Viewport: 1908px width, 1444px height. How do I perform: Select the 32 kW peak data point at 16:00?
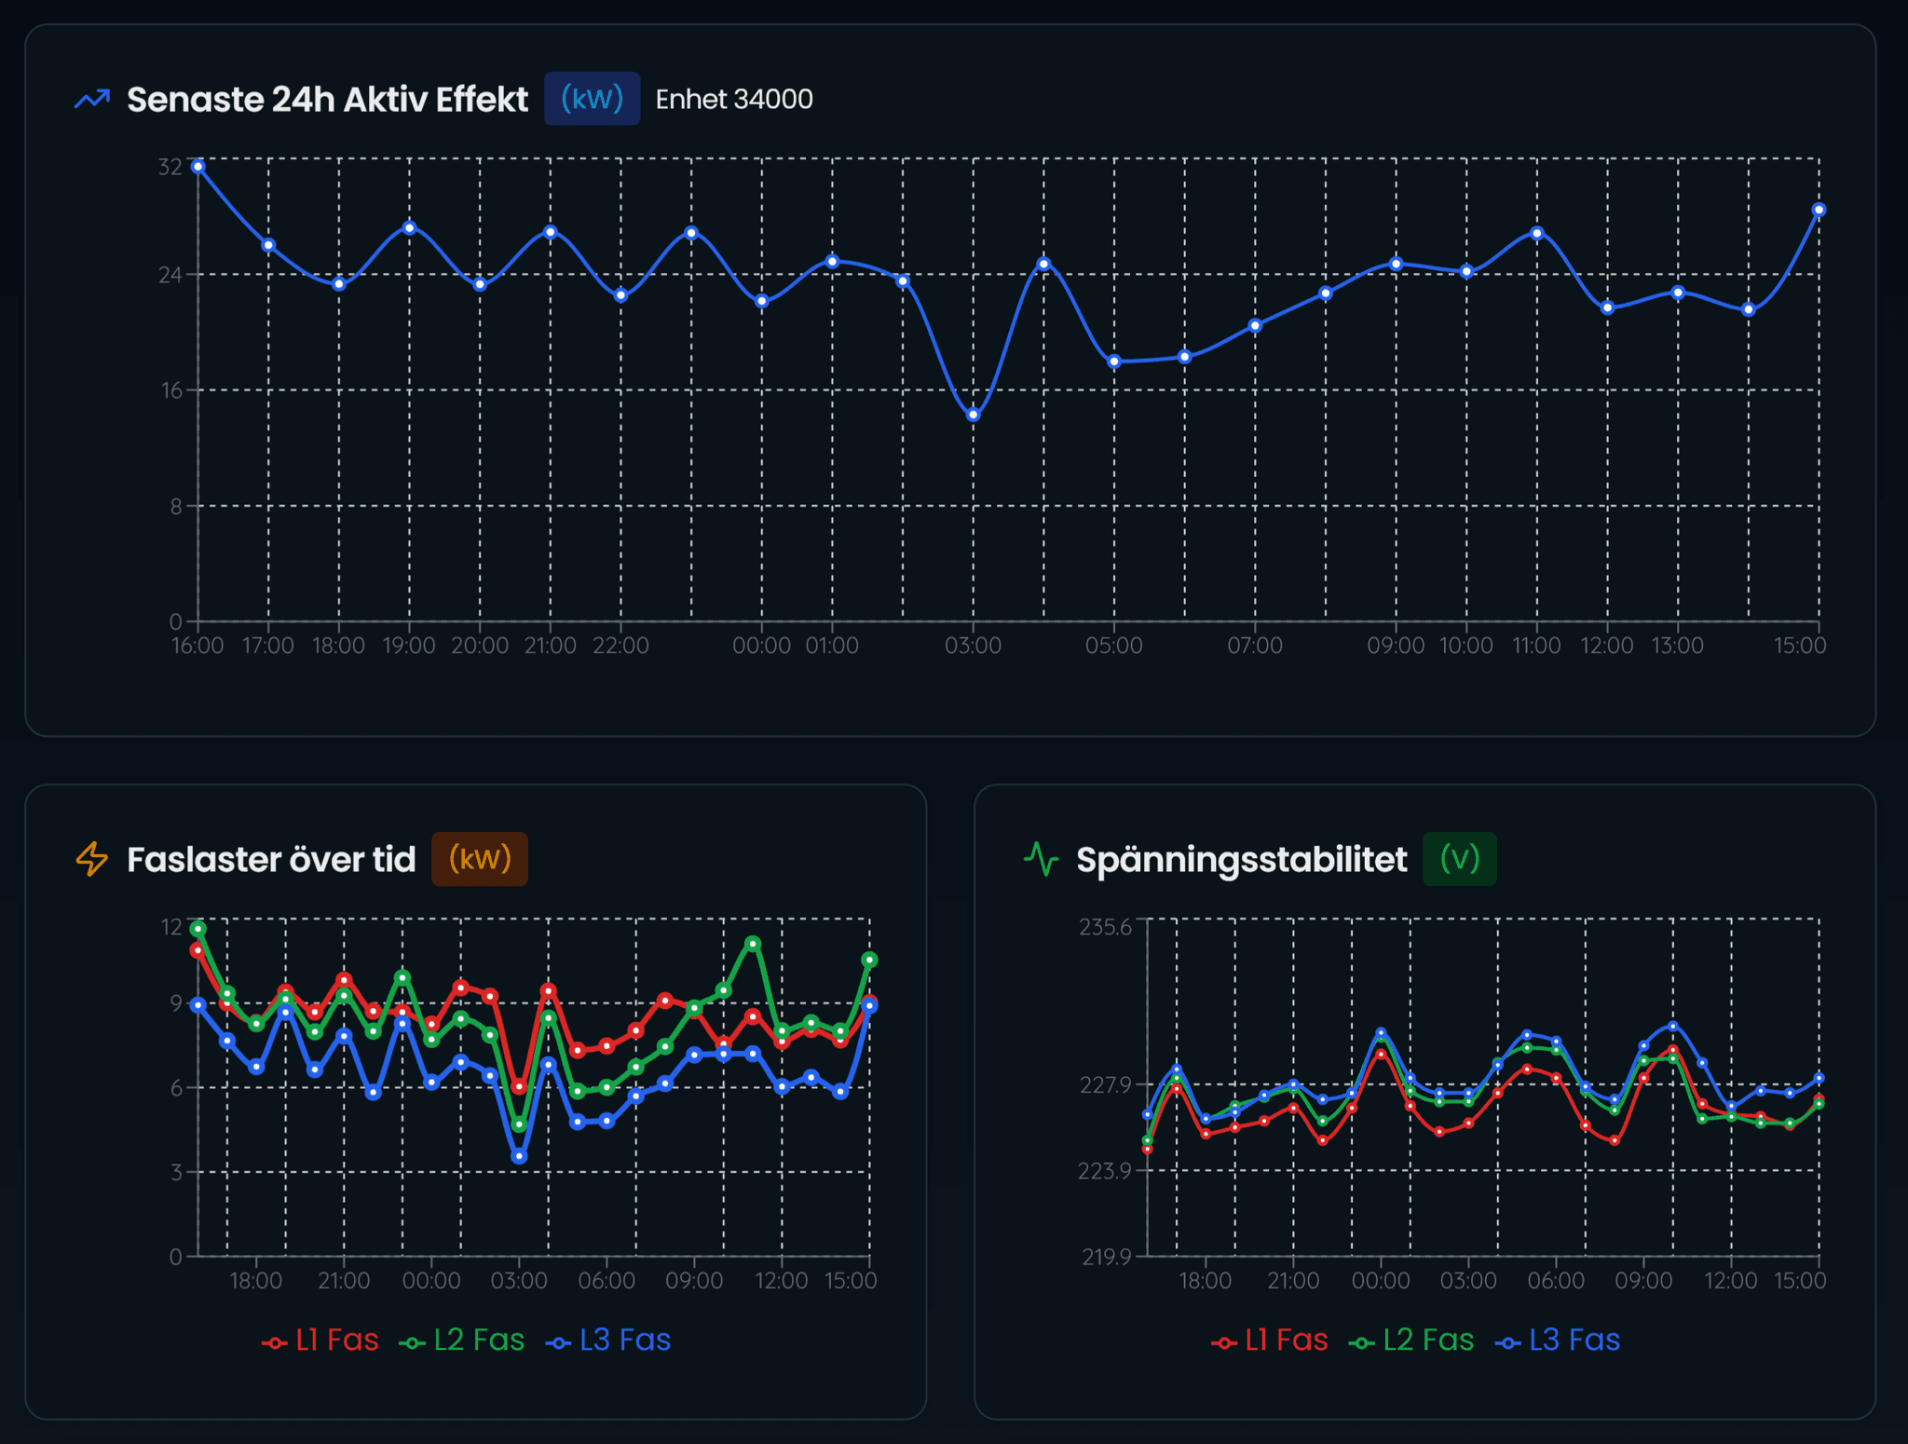(197, 166)
